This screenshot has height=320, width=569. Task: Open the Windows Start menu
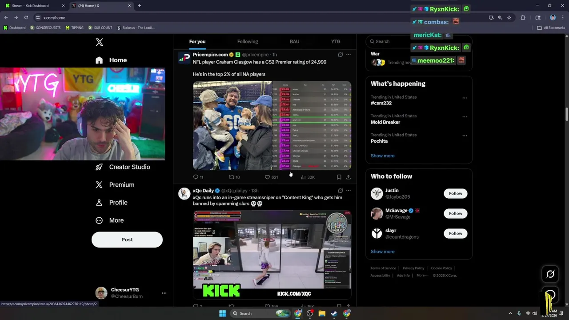point(222,314)
